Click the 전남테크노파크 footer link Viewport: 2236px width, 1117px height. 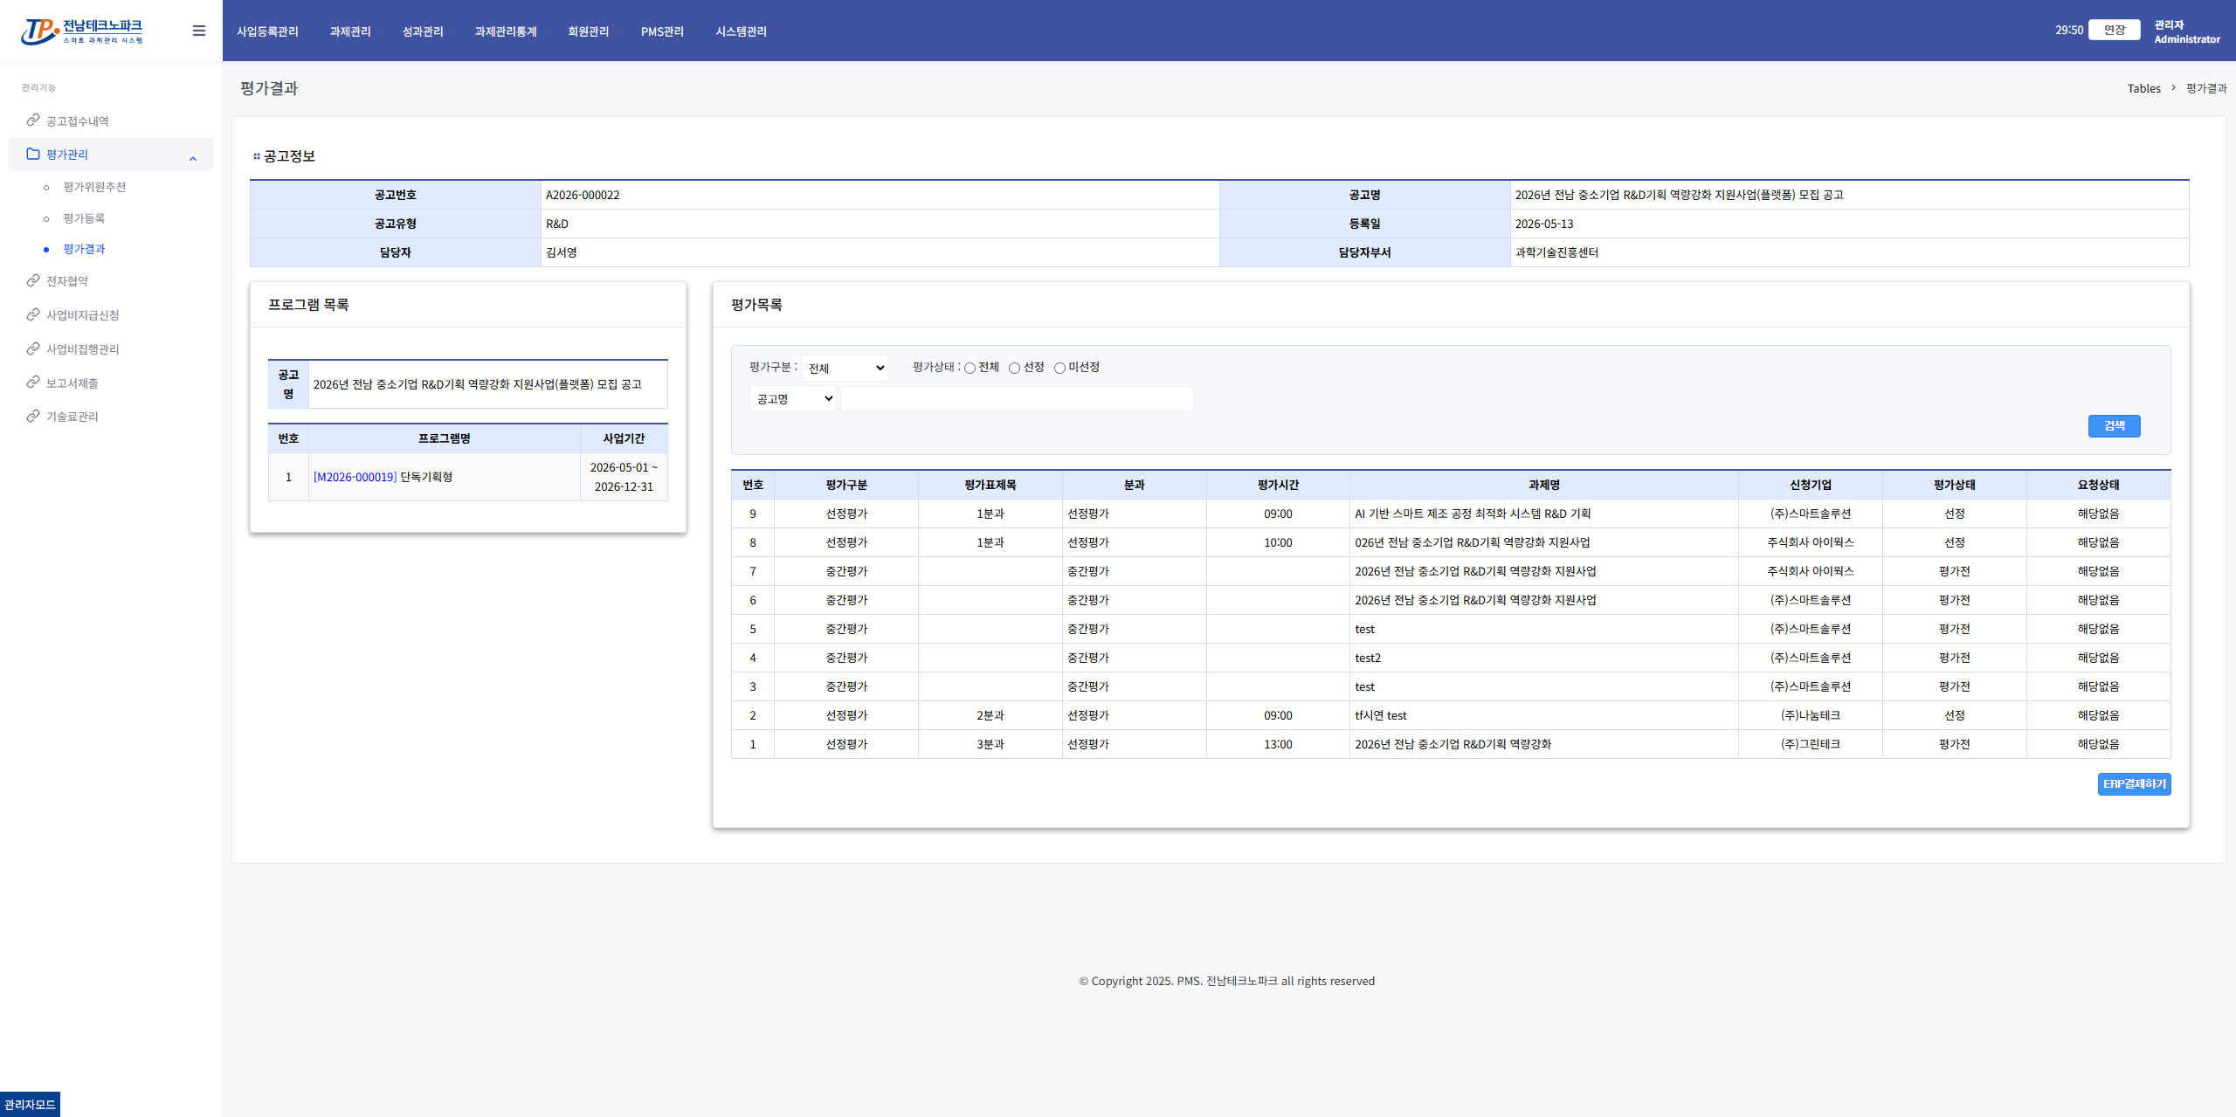[1241, 981]
